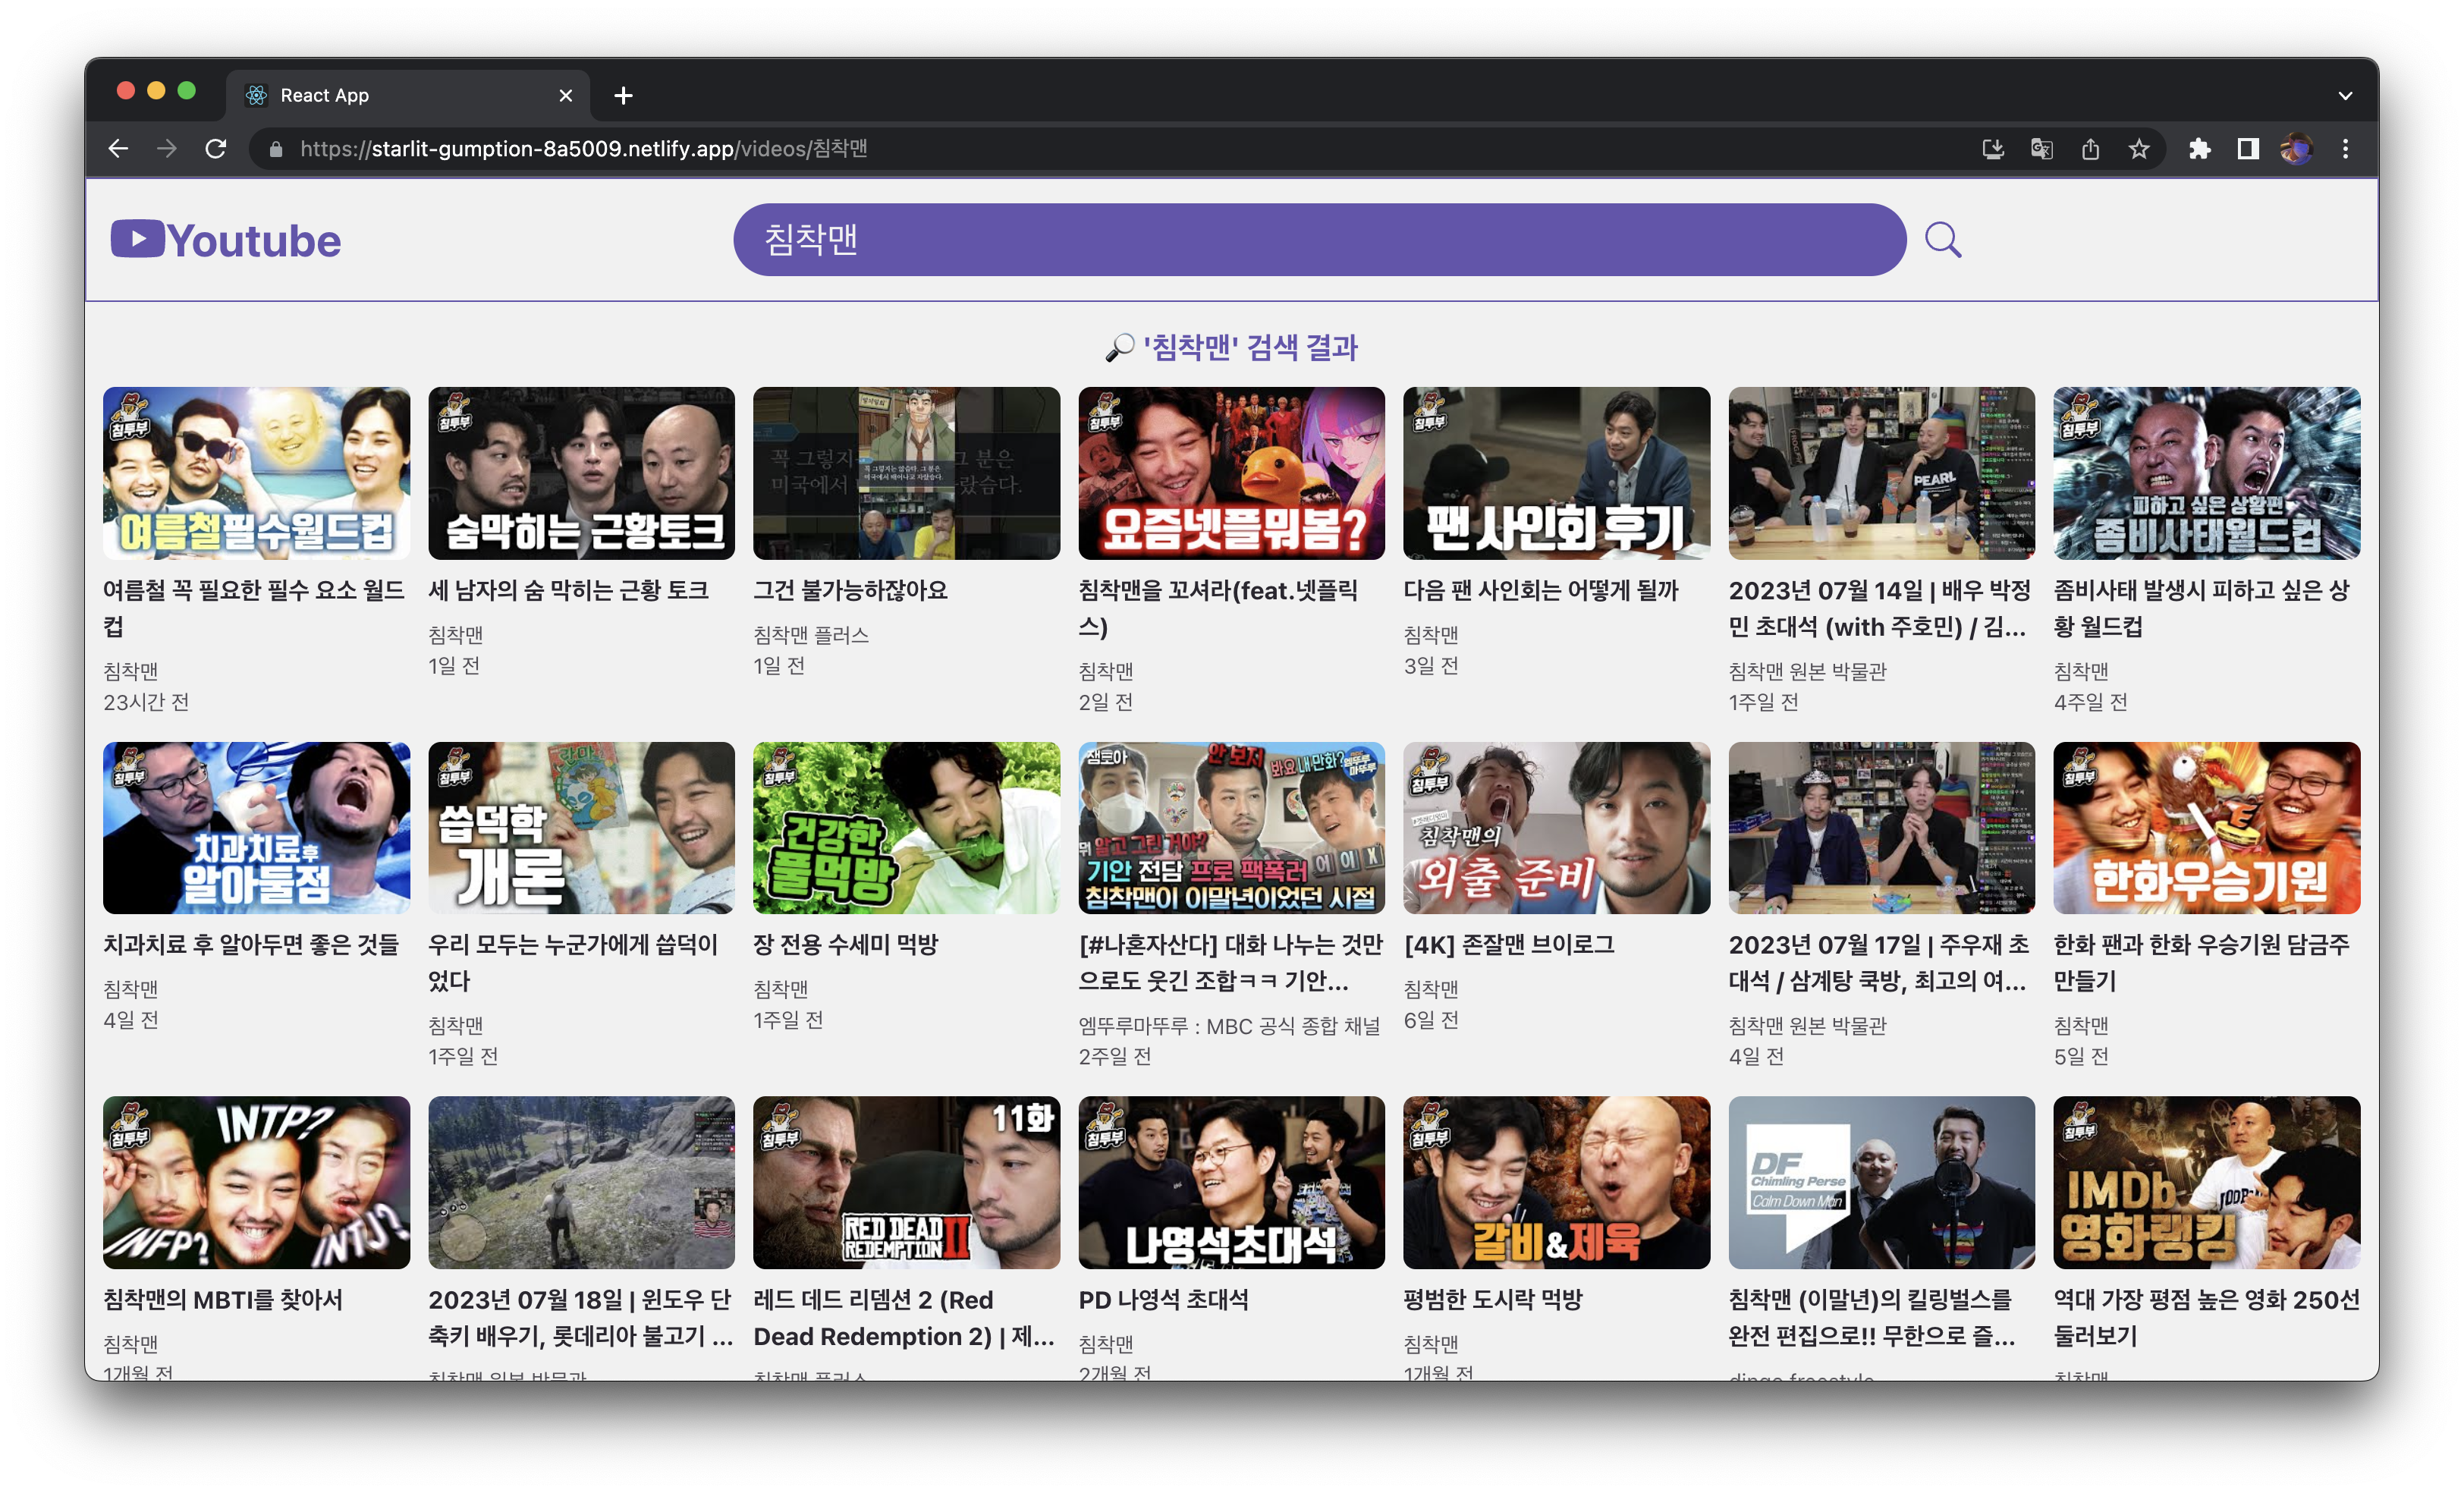Open '세 남자의 숨 막히는 근황 토크' title
The height and width of the screenshot is (1493, 2464).
point(568,590)
